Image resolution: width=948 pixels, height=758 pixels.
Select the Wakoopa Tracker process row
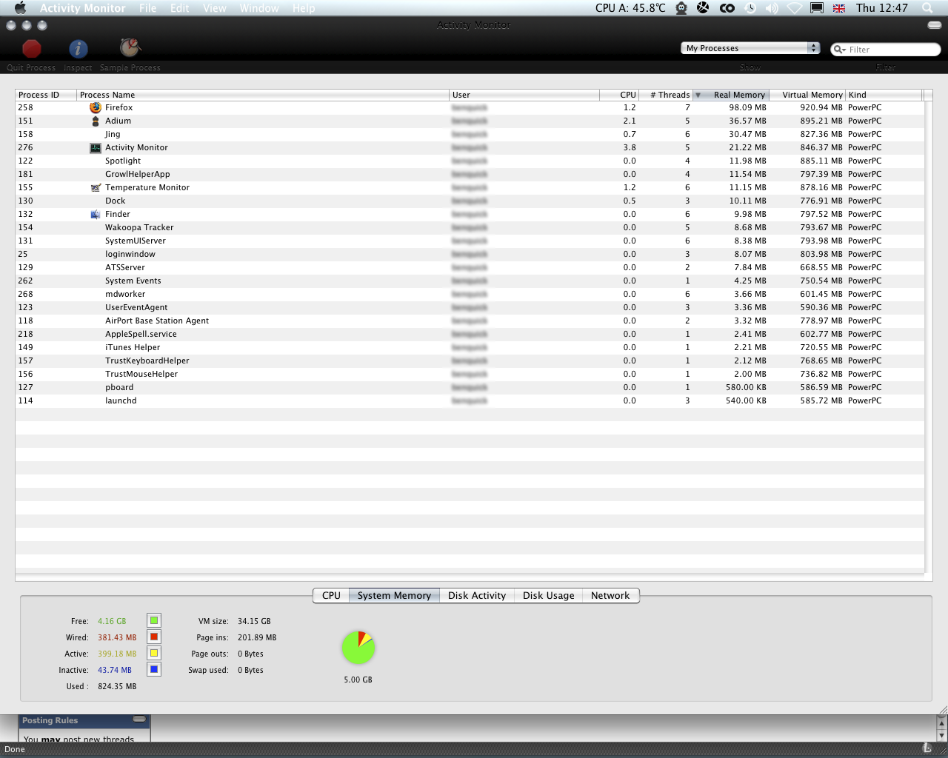(x=470, y=227)
